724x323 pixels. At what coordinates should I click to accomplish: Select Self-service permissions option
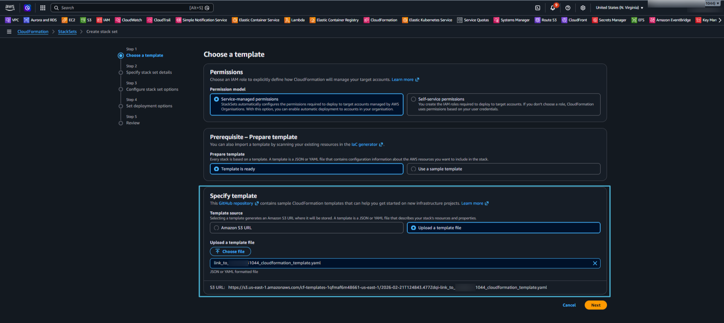[x=414, y=99]
